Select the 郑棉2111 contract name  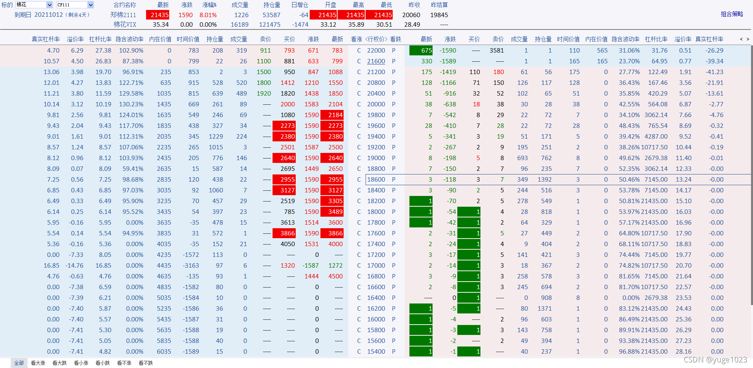(x=123, y=15)
